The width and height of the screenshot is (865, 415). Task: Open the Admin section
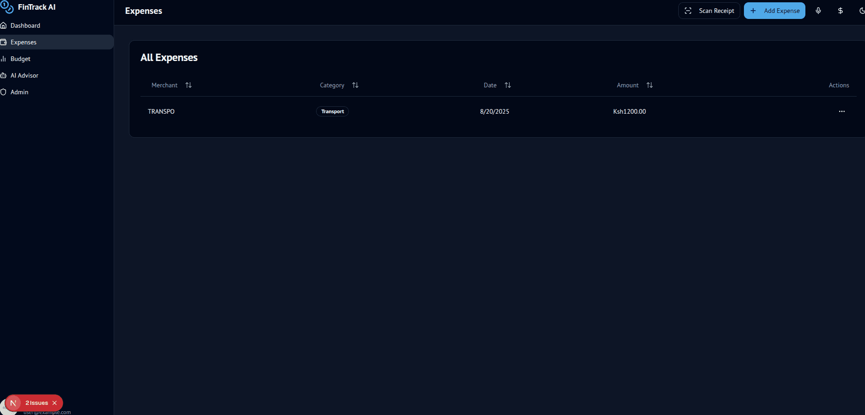[56, 92]
